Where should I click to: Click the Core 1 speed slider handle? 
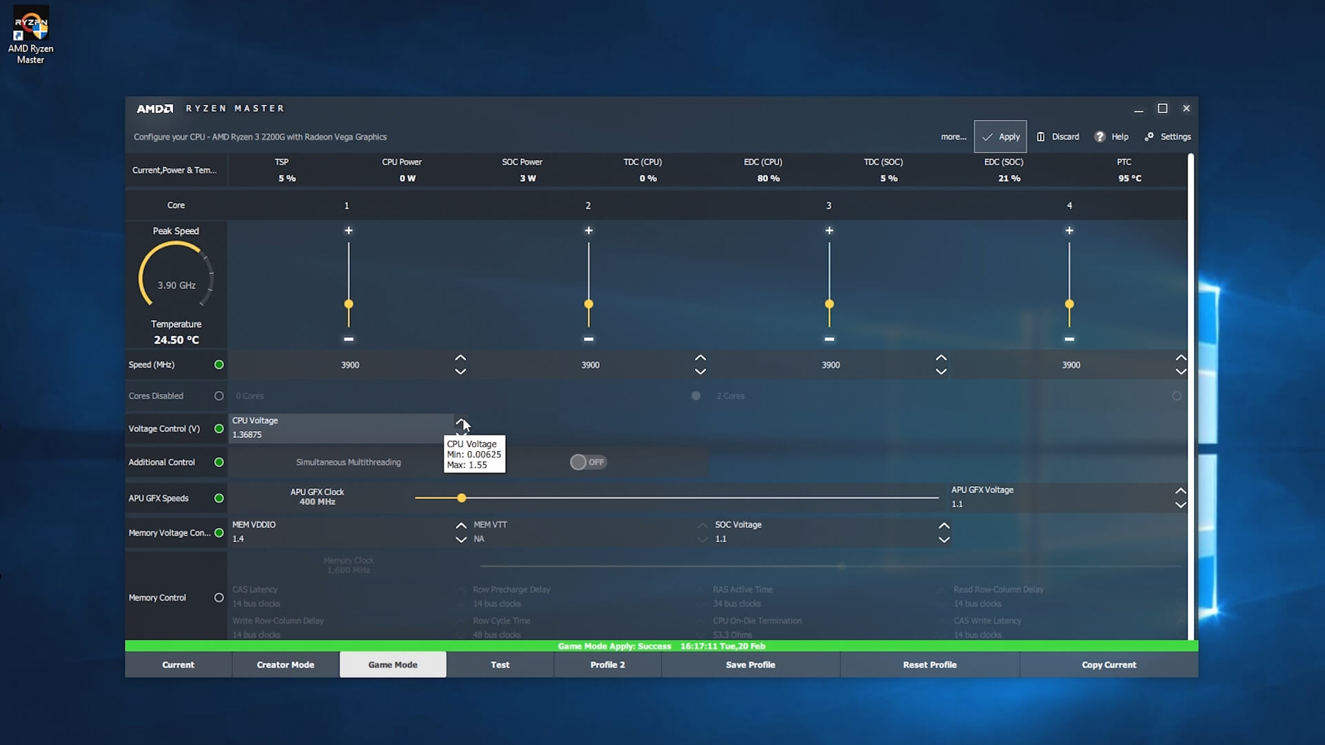349,304
